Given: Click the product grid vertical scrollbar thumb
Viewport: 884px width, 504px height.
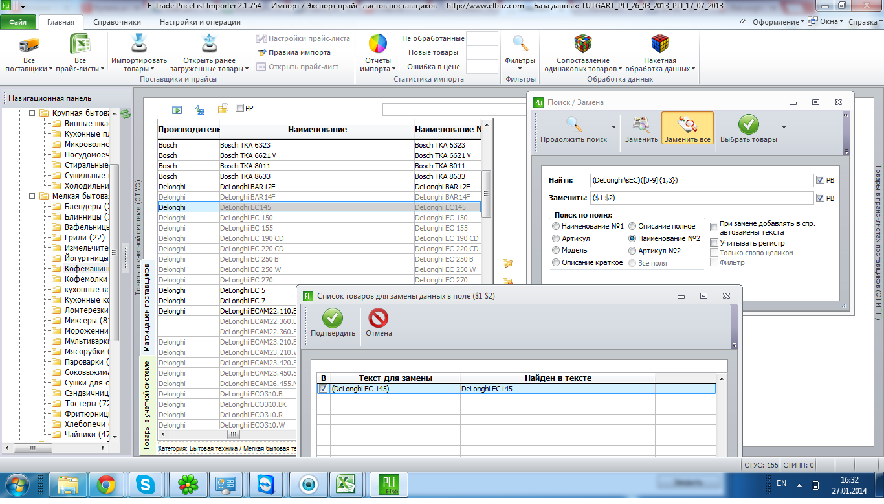Looking at the screenshot, I should tap(487, 194).
